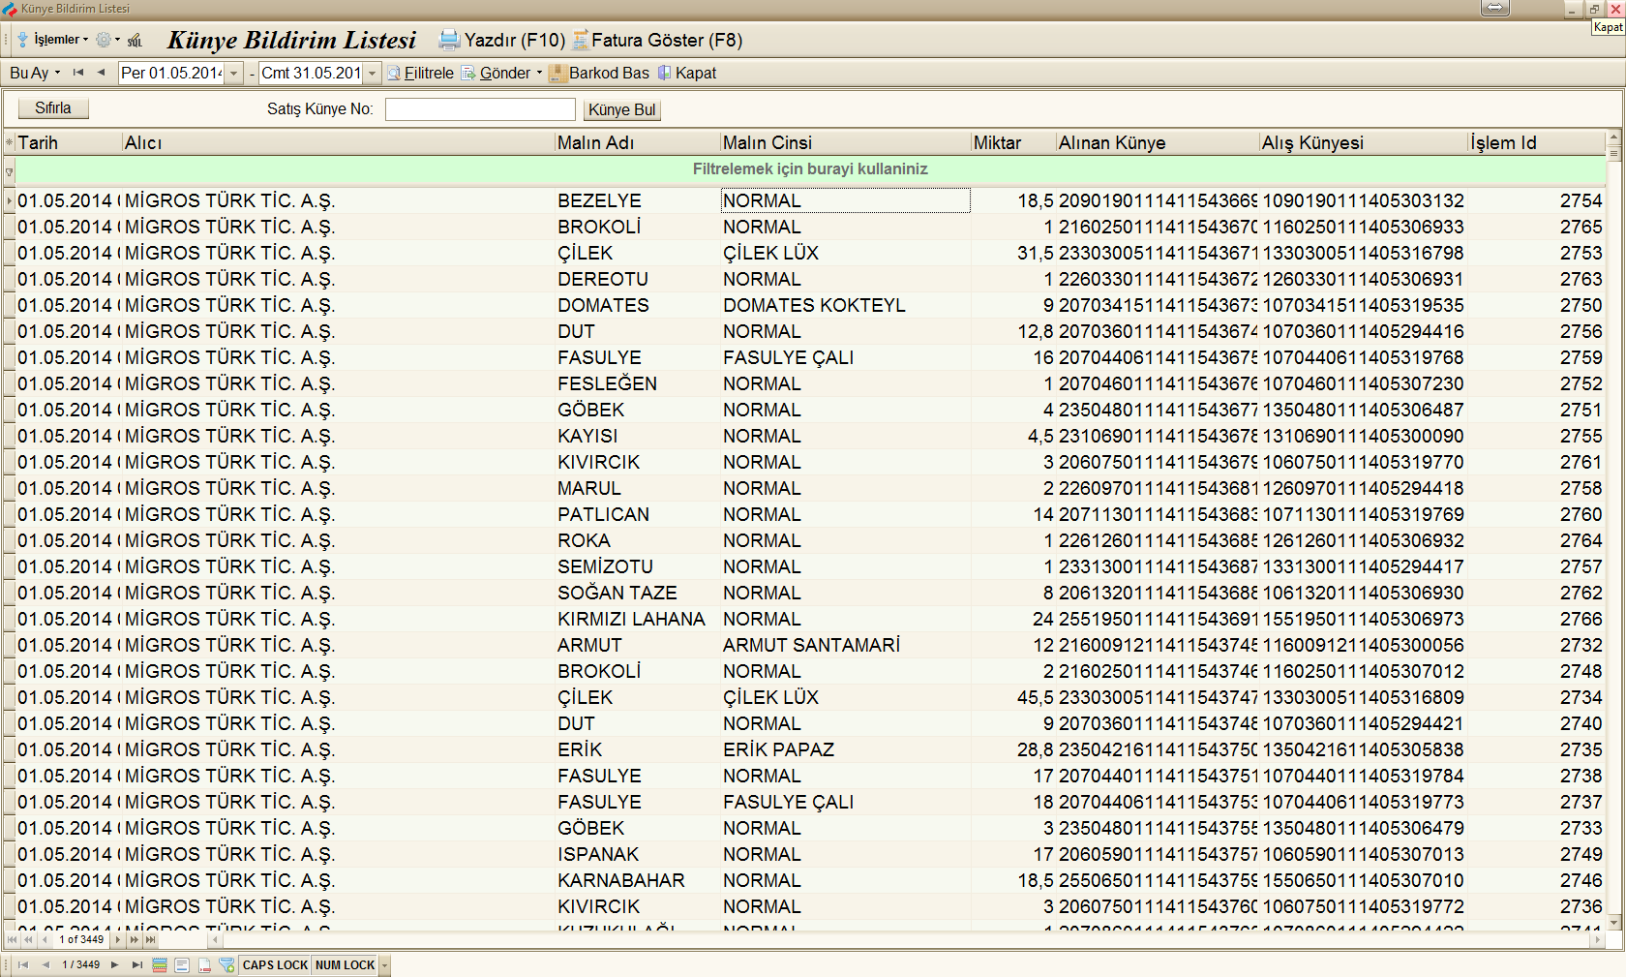Click the SOĞAN TAZE cell
The width and height of the screenshot is (1626, 977).
[638, 593]
